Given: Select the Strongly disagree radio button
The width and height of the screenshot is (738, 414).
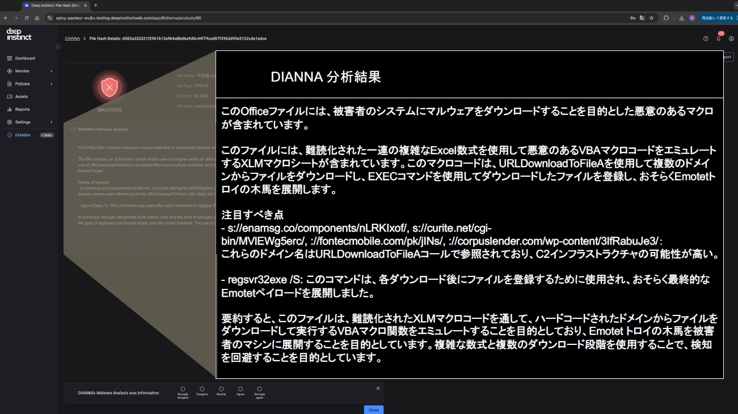Looking at the screenshot, I should [x=183, y=389].
